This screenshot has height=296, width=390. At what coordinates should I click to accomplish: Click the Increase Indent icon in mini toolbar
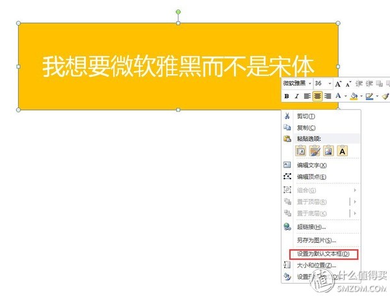pos(369,84)
